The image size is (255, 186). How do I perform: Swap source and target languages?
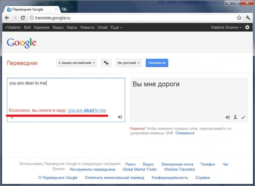(x=106, y=63)
